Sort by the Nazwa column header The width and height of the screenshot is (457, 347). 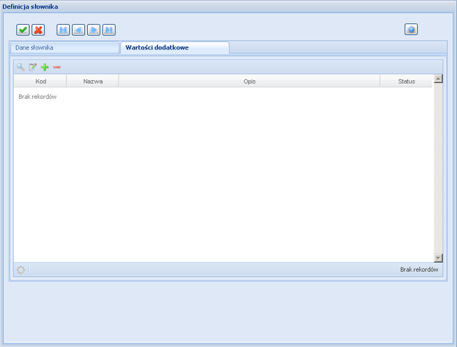92,81
